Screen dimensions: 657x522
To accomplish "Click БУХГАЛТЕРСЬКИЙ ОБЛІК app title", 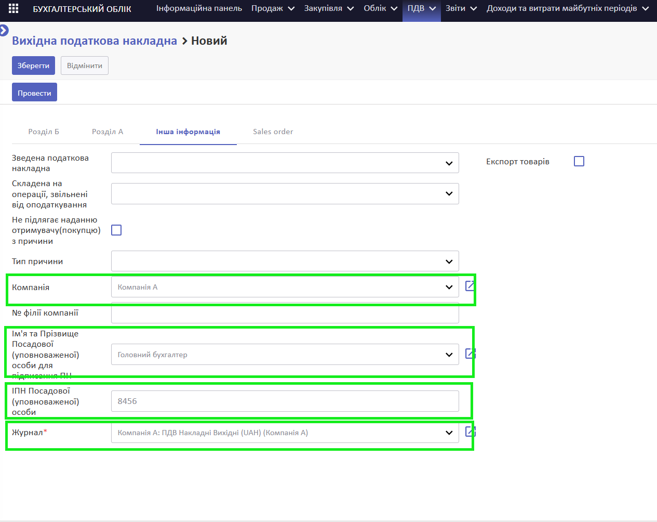I will coord(82,9).
